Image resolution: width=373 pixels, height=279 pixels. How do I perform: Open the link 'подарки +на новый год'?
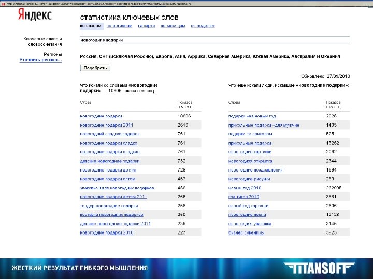coord(252,116)
